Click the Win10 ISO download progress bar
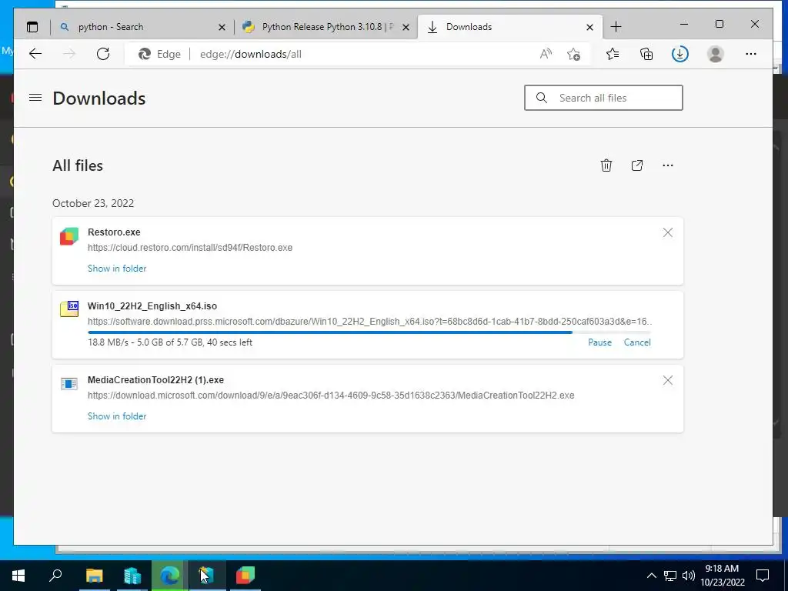The width and height of the screenshot is (788, 591). 369,332
